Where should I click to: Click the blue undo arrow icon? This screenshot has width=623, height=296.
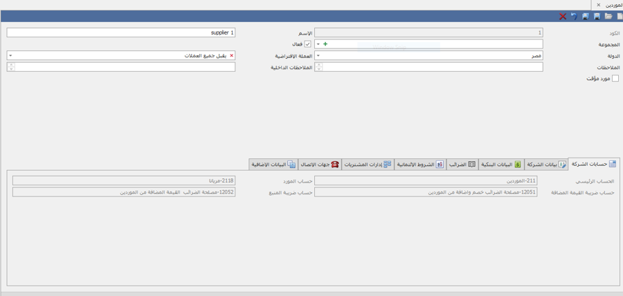574,17
